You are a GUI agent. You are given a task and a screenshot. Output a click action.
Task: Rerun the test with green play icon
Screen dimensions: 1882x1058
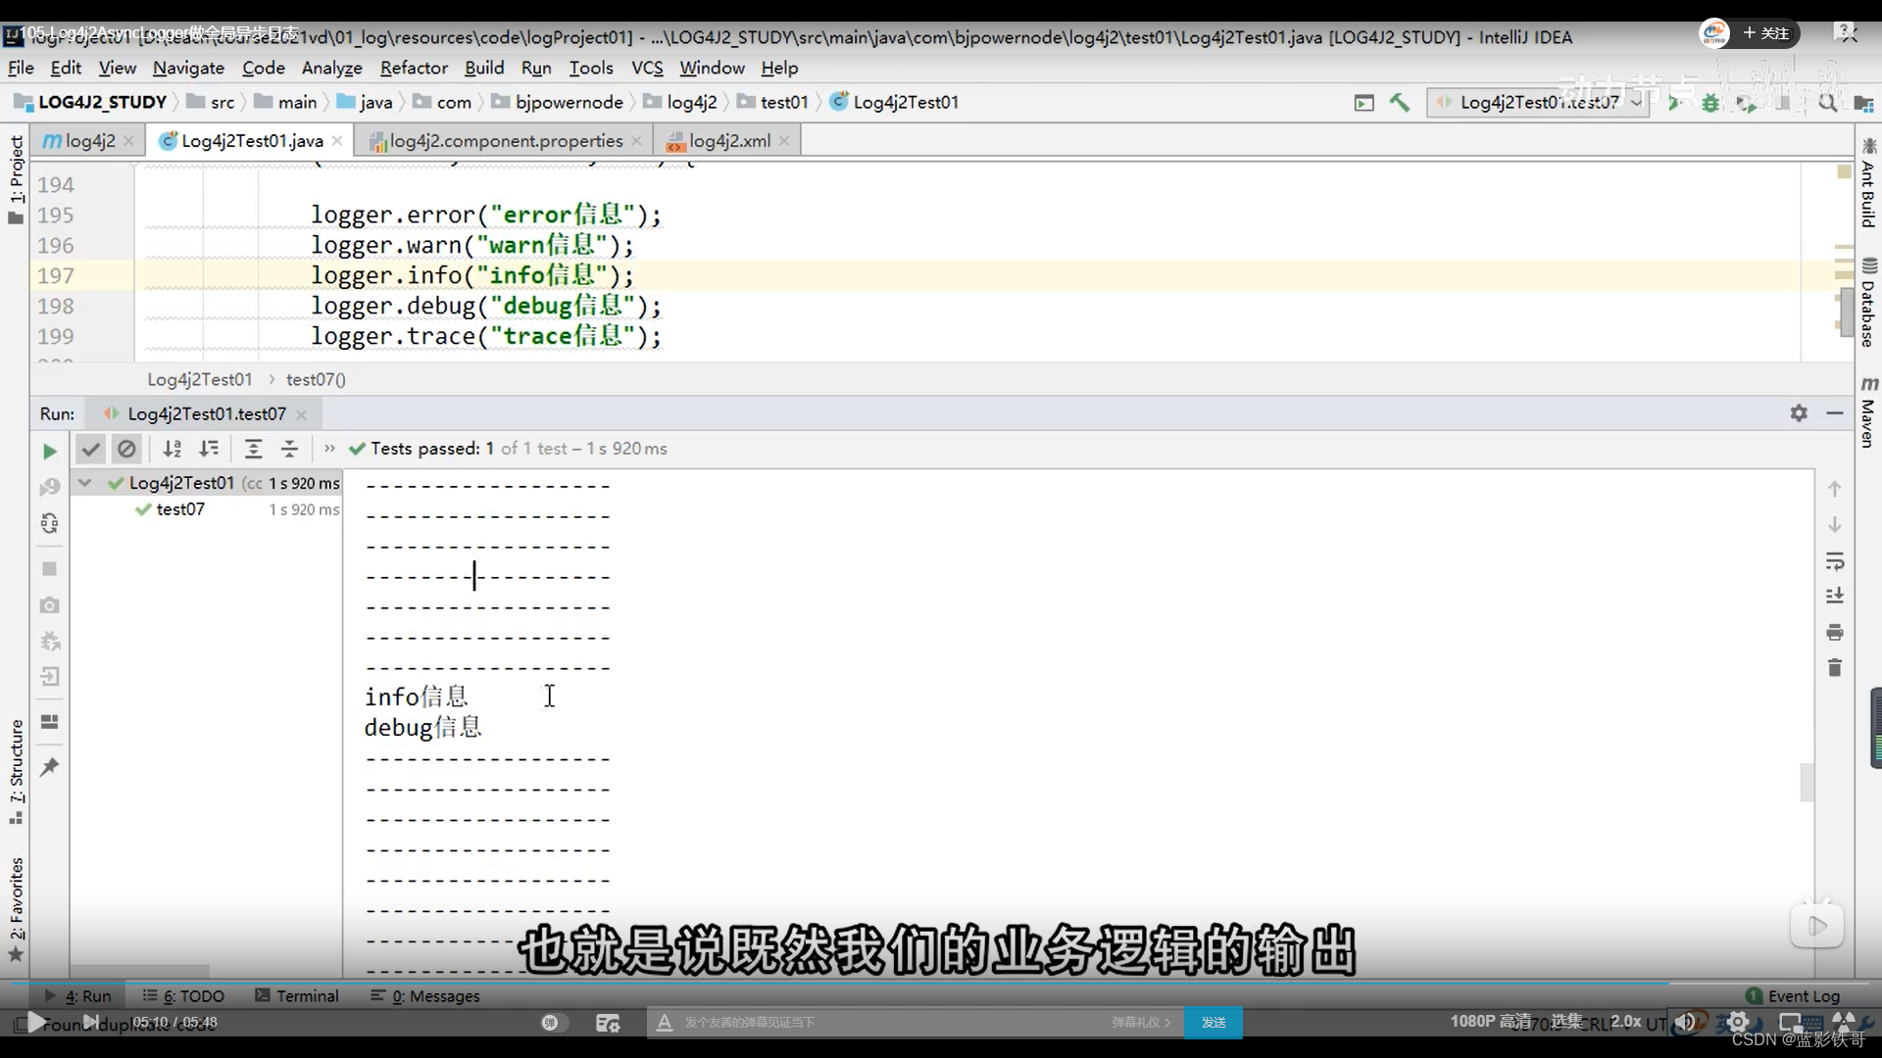tap(49, 451)
